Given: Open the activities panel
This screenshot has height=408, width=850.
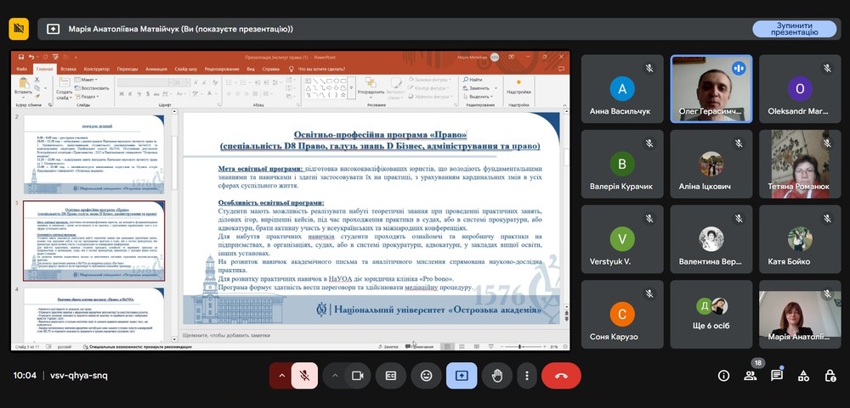Looking at the screenshot, I should pos(803,376).
